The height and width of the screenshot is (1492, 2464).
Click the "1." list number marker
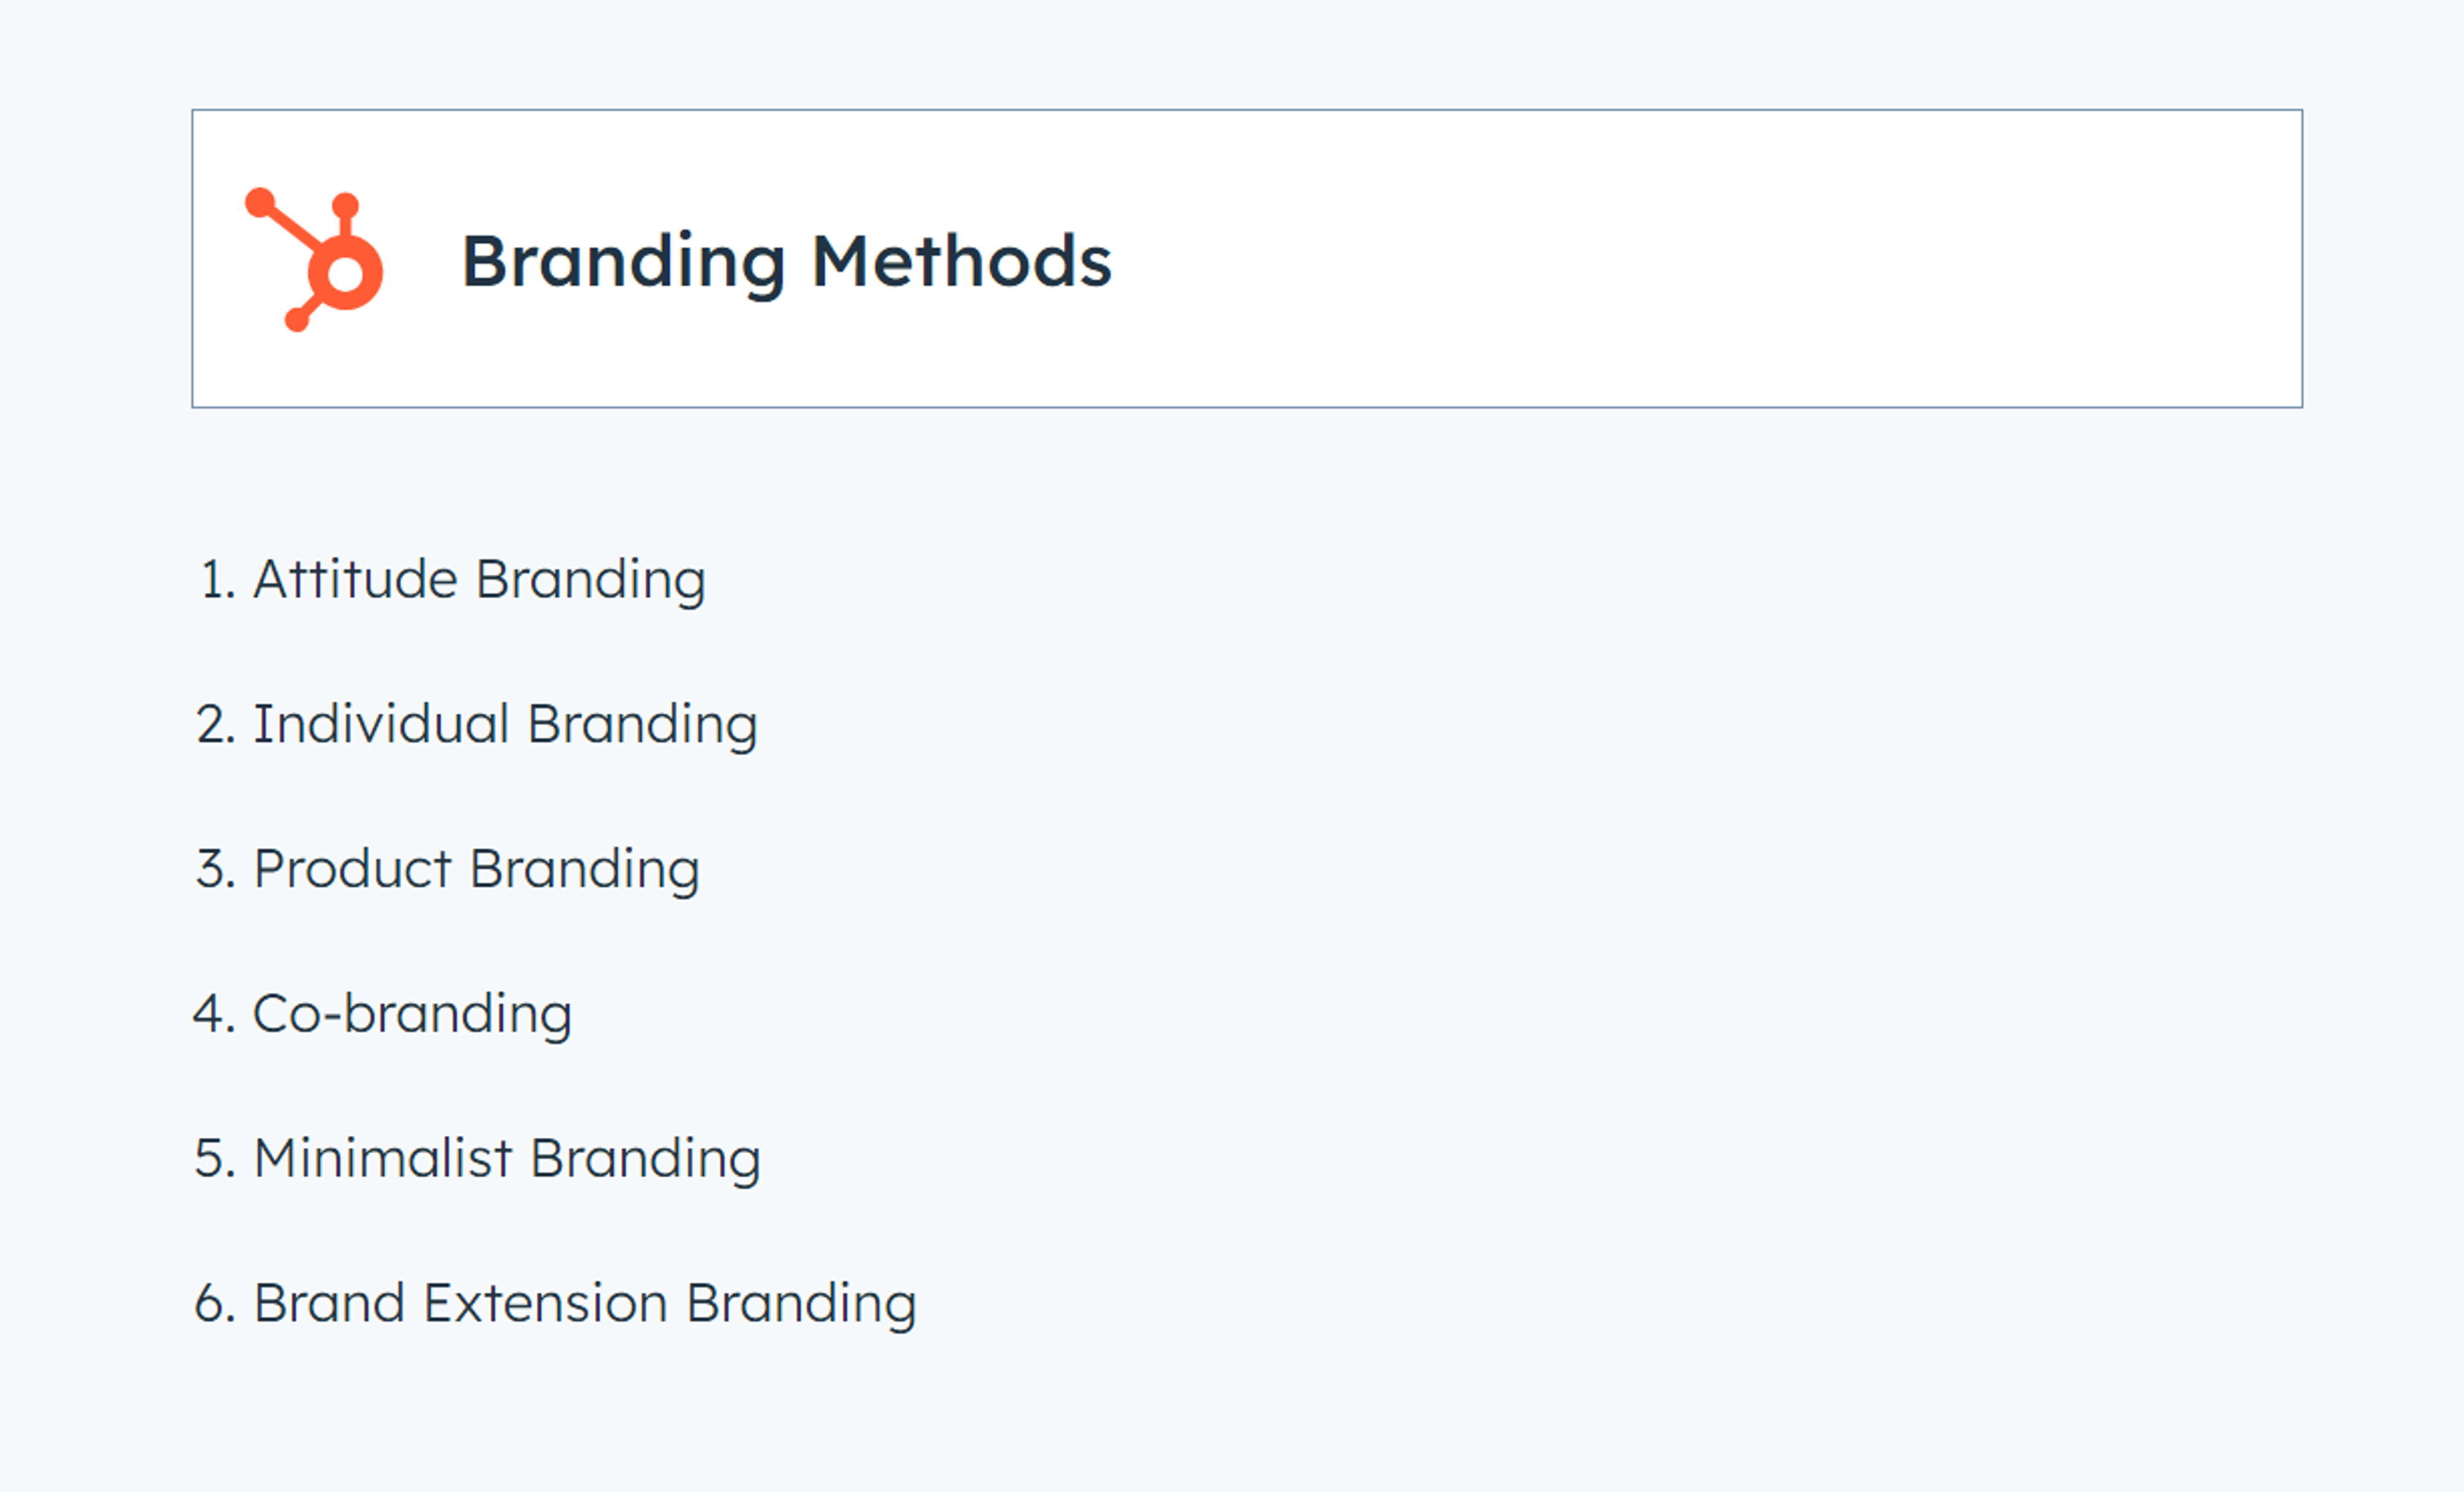coord(217,580)
